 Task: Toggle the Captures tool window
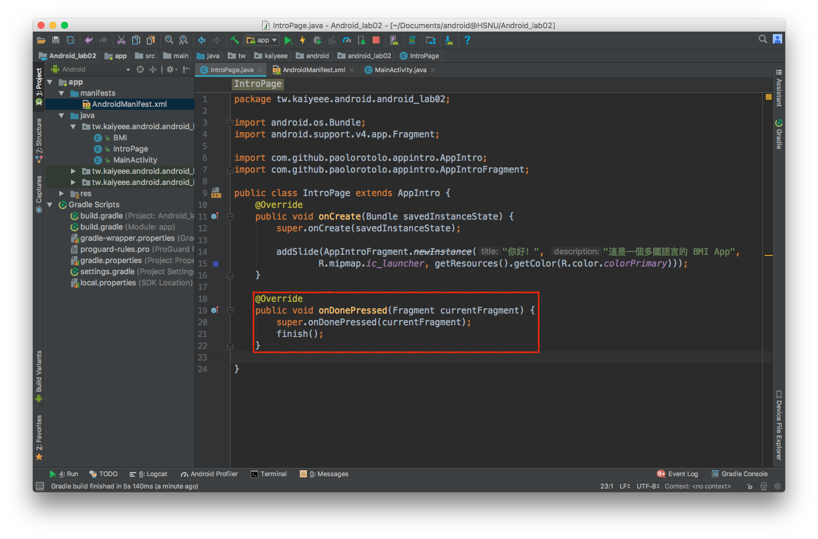click(x=39, y=194)
